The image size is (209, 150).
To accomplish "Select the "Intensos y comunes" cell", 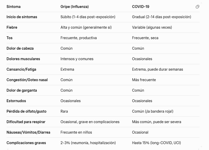I will pyautogui.click(x=77, y=59).
